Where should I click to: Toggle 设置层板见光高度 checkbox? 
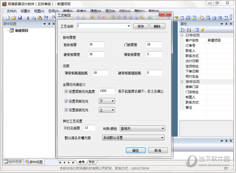[x=66, y=91]
